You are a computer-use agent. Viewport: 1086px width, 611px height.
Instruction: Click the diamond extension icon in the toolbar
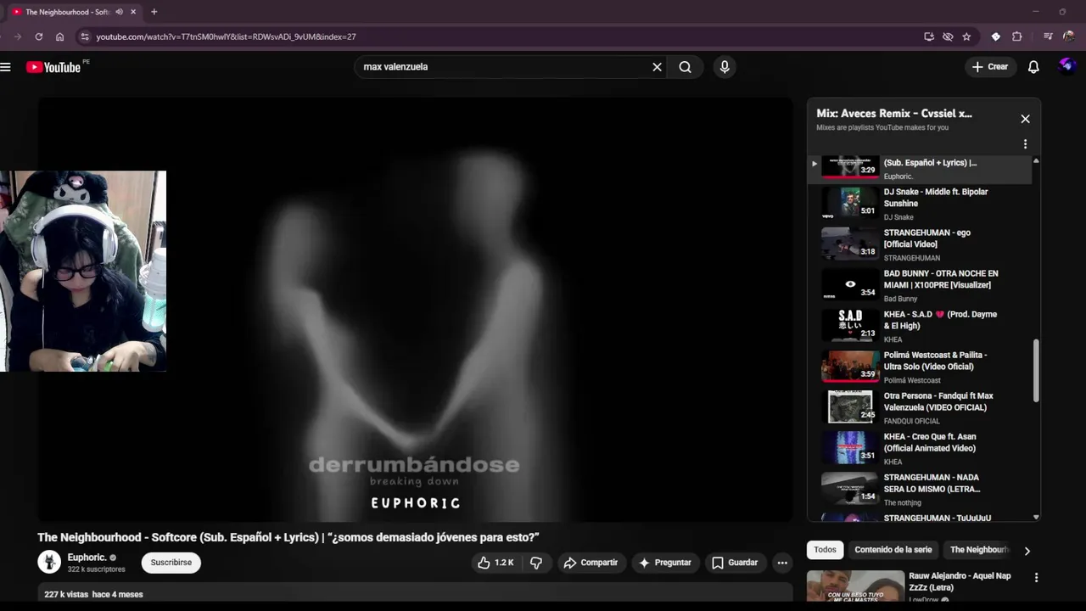point(996,36)
